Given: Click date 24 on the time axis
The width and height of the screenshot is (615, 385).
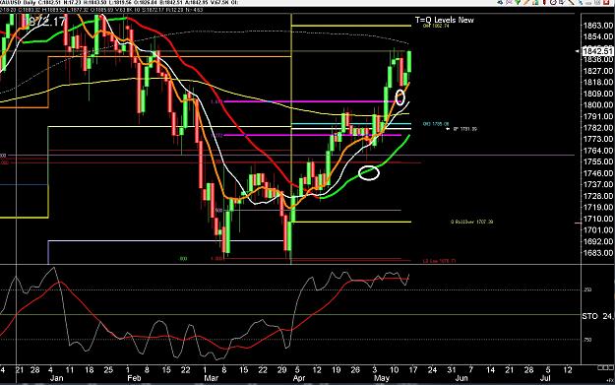Looking at the screenshot, I should [432, 369].
